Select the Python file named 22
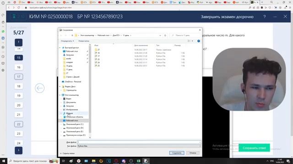Screen dimensions: 293x164 point(98,59)
